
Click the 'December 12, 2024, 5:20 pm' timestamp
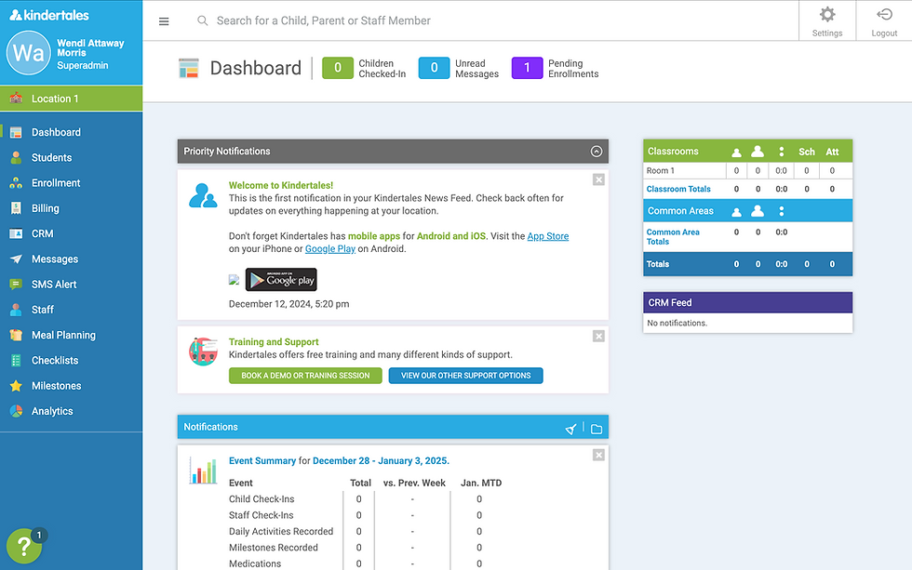point(289,304)
